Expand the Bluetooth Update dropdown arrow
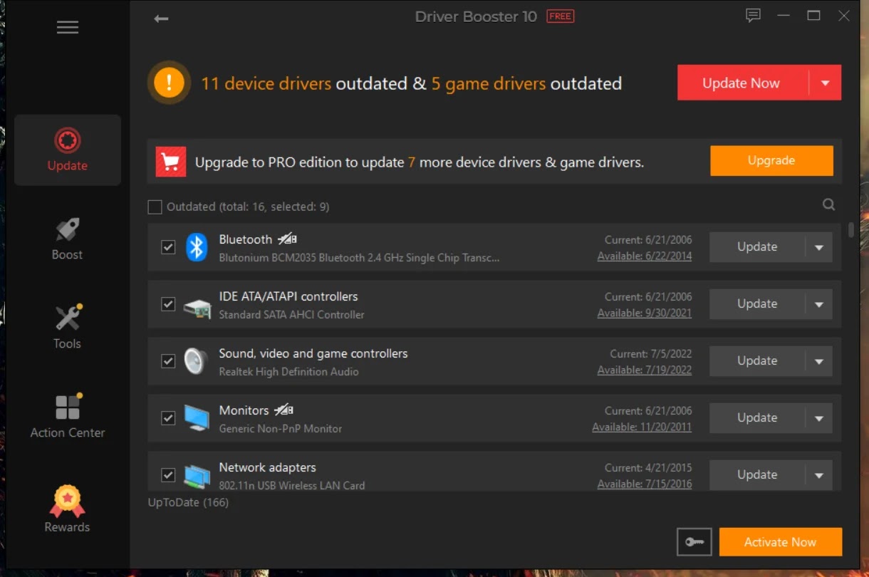Viewport: 869px width, 577px height. point(819,247)
